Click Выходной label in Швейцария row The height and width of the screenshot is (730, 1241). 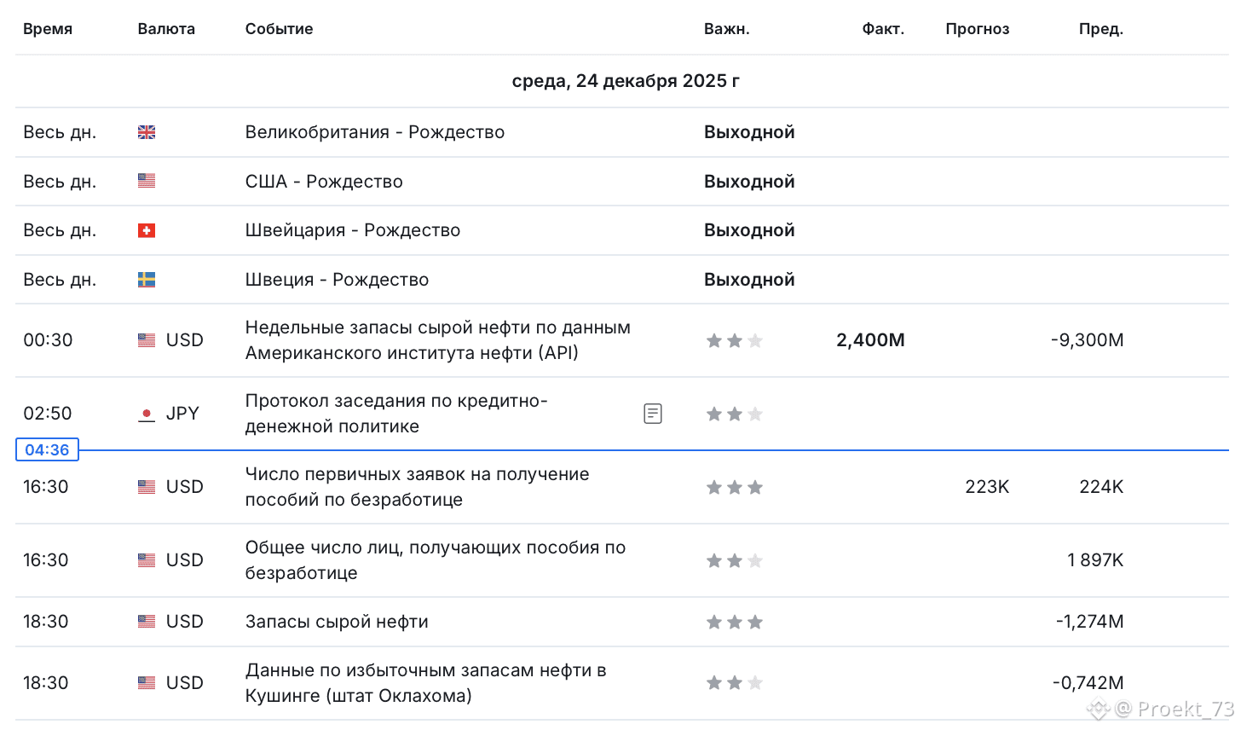click(749, 230)
